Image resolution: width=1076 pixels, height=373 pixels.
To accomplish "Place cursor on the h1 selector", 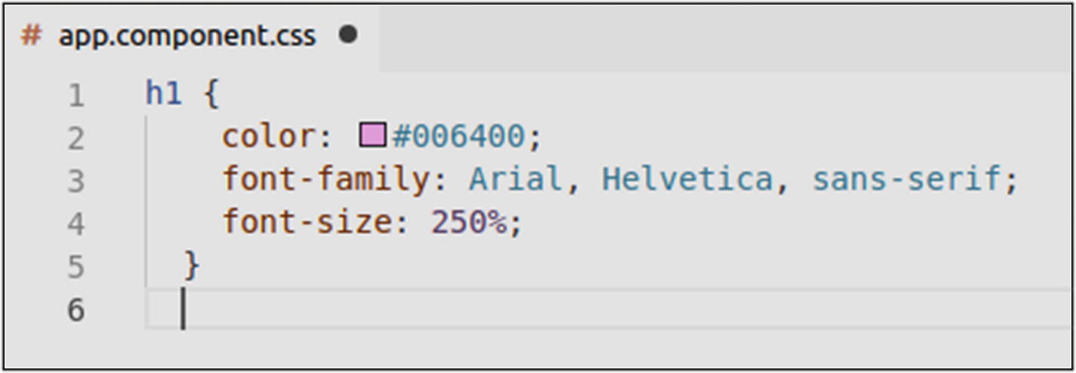I will point(164,94).
